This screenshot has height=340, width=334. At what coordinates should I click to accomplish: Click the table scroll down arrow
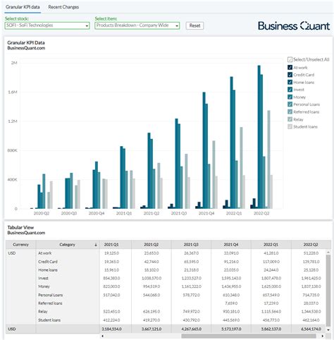tap(328, 330)
